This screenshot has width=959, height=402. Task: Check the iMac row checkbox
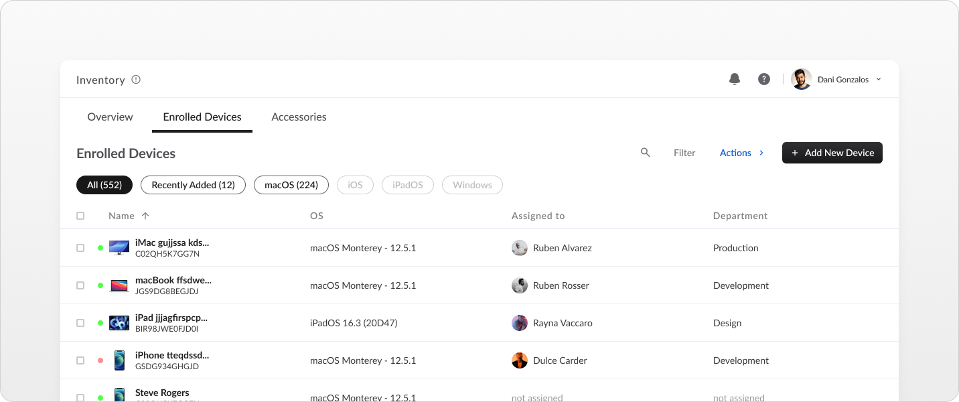pos(80,248)
